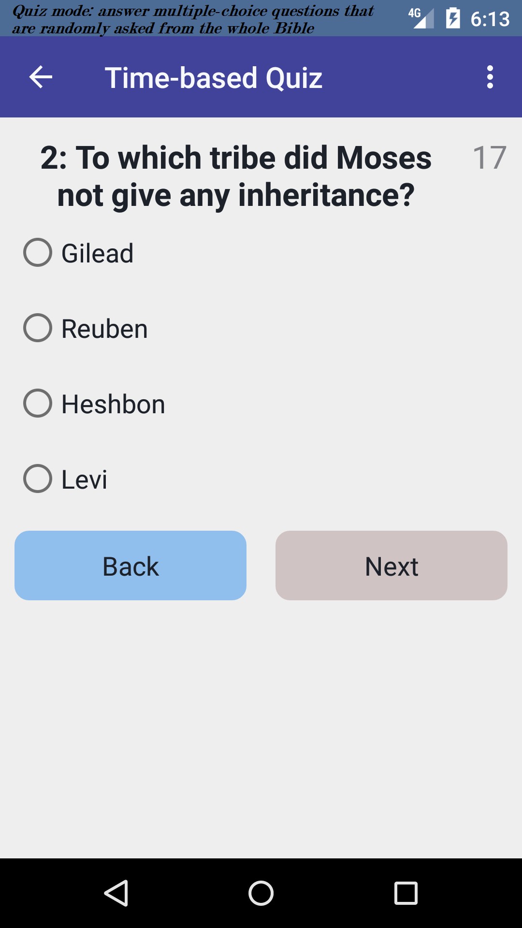Tap the battery charging status icon

453,18
